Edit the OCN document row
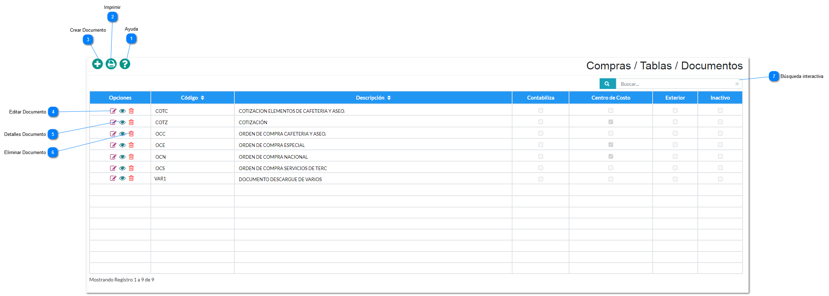Screen dimensions: 829x296 click(x=113, y=157)
